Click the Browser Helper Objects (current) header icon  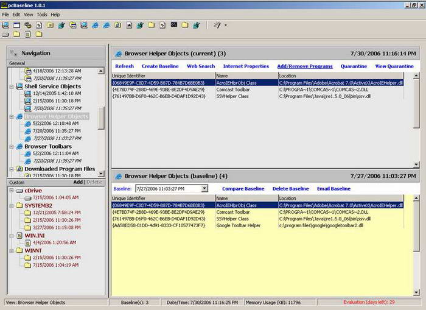119,54
